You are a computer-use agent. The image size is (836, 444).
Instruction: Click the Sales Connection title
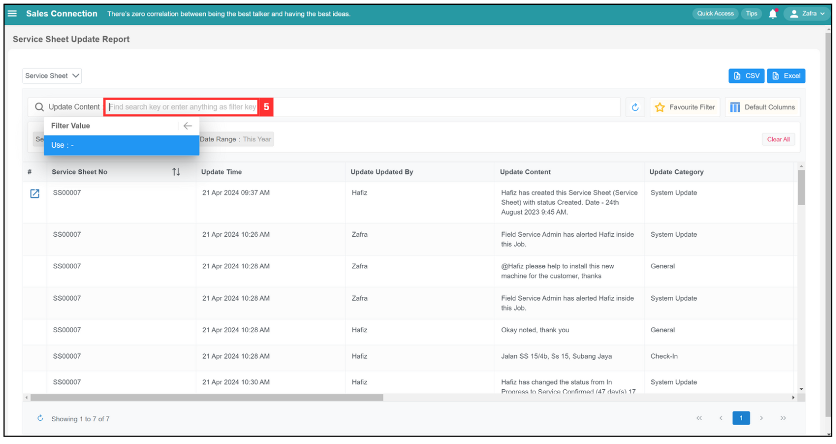pyautogui.click(x=62, y=14)
